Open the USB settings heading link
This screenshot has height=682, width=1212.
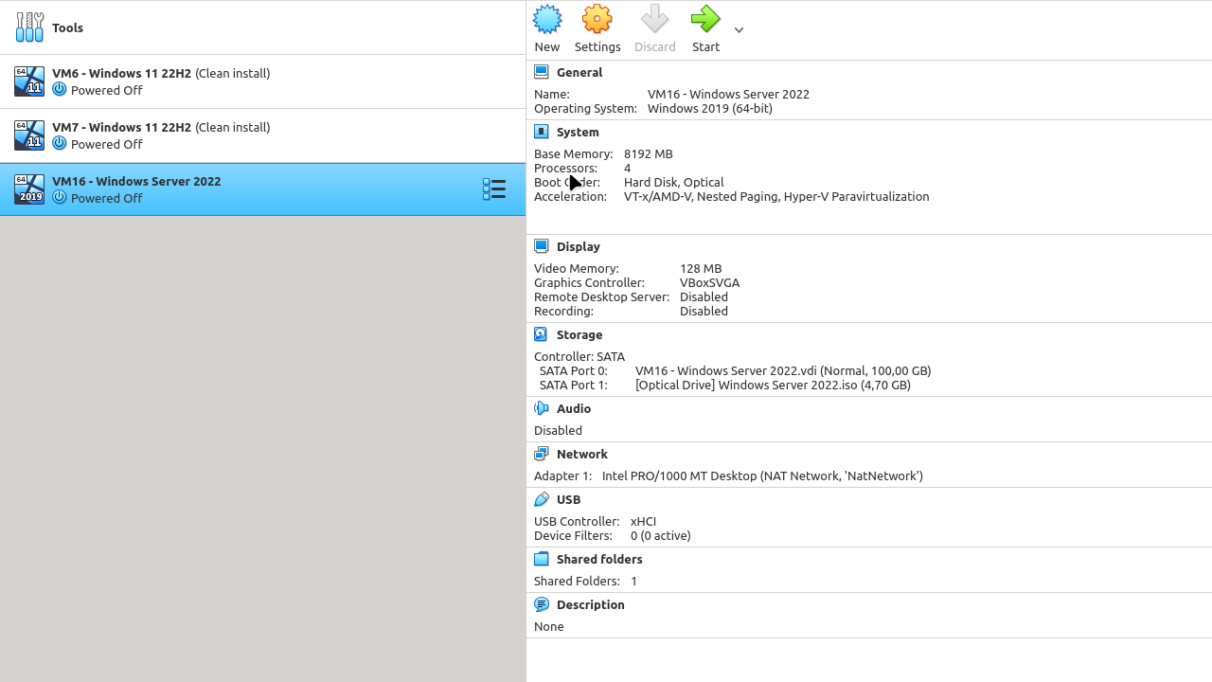click(569, 499)
